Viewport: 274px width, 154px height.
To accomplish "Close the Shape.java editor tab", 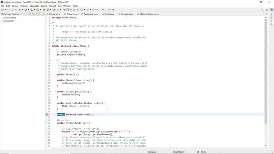I will pyautogui.click(x=79, y=14).
